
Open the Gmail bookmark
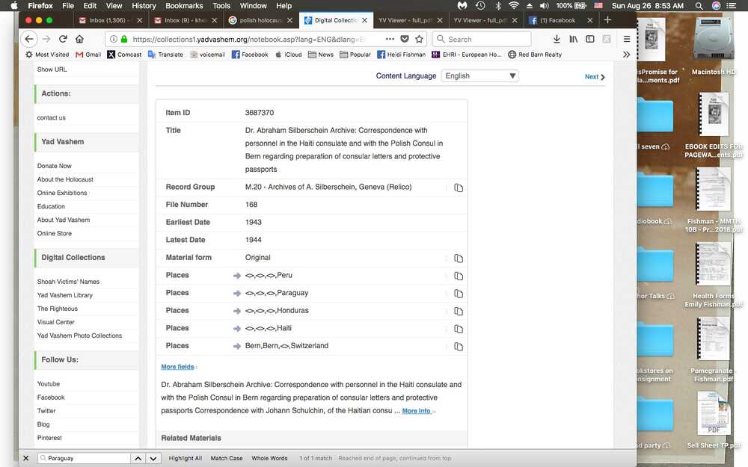(x=88, y=55)
